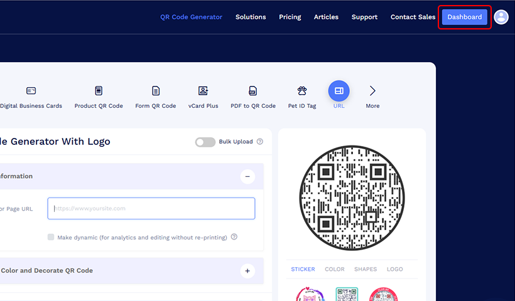Click the More label text
The image size is (515, 301).
(x=372, y=106)
